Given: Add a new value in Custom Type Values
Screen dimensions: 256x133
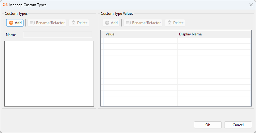Looking at the screenshot, I should [111, 23].
